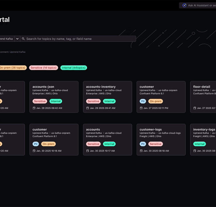This screenshot has height=207, width=216.
Task: Open the floor-detail topic card
Action: (x=203, y=97)
